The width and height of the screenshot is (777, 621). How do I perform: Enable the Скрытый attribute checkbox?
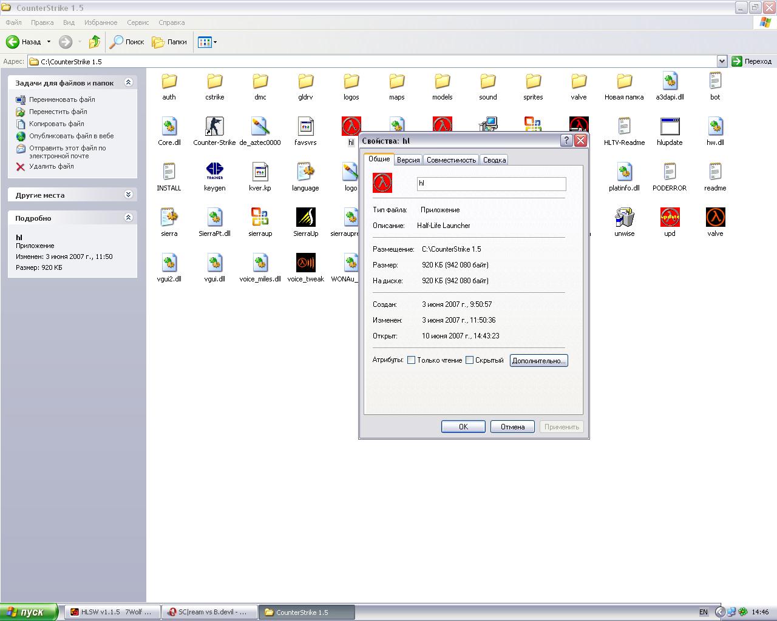coord(469,360)
